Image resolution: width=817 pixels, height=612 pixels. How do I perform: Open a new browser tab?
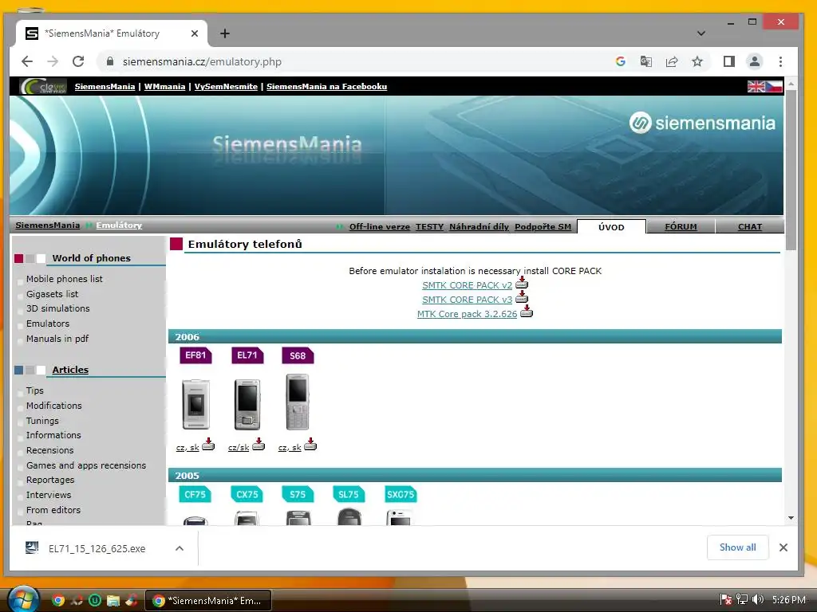pyautogui.click(x=224, y=33)
